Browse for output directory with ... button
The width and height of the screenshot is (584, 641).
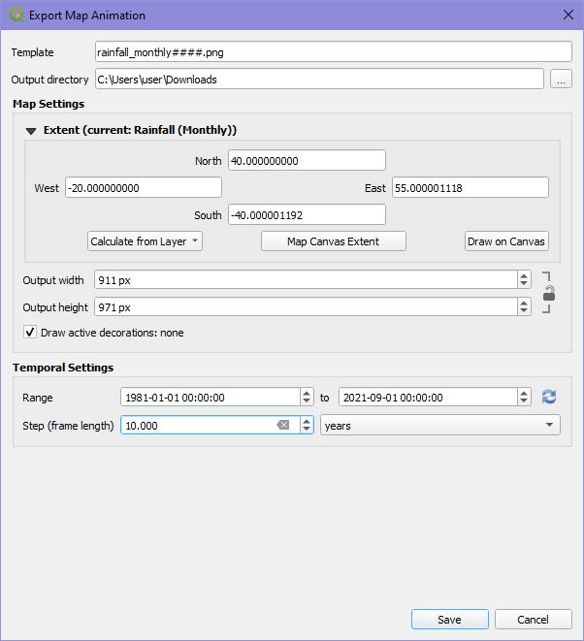point(561,79)
